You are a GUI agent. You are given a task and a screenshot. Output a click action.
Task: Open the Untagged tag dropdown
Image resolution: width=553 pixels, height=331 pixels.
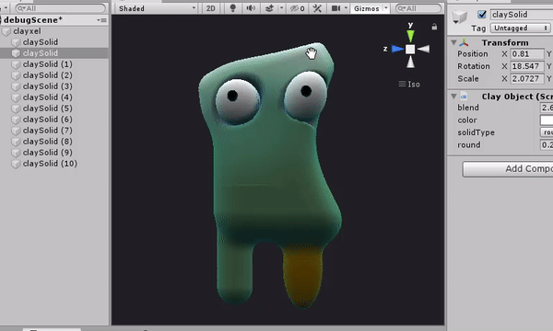tap(520, 28)
